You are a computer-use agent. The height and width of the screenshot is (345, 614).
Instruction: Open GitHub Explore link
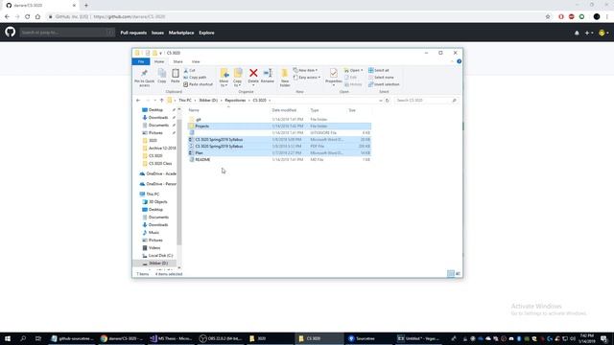click(206, 33)
